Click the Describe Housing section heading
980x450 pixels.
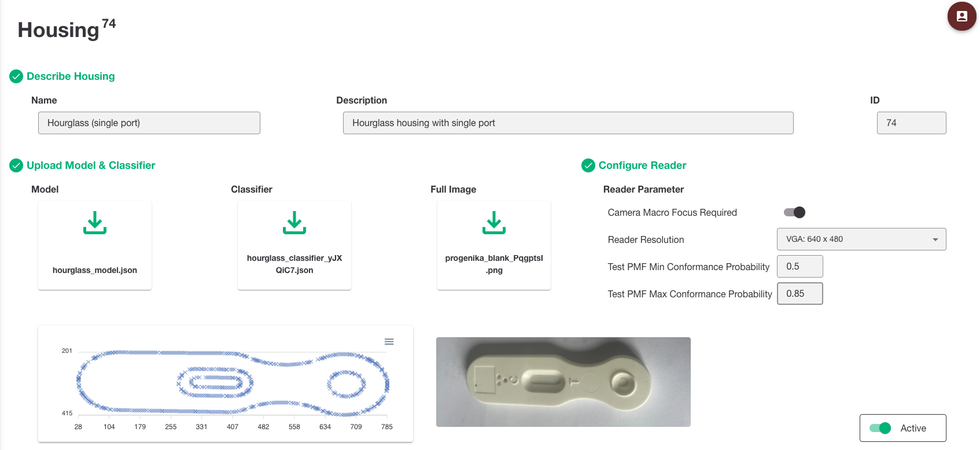pyautogui.click(x=71, y=76)
